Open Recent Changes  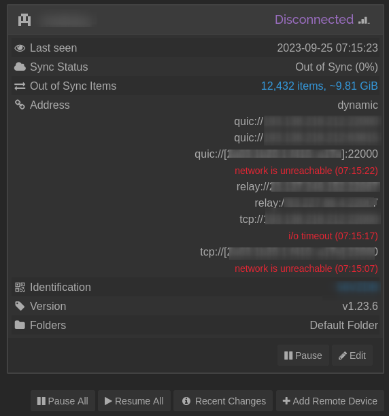click(223, 401)
